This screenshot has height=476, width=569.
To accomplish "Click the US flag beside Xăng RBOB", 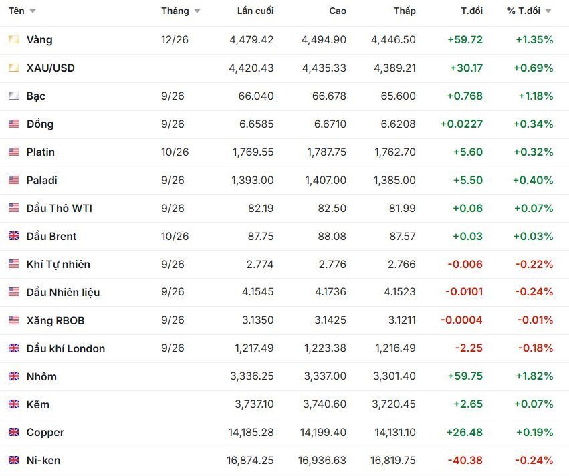I will coord(14,320).
